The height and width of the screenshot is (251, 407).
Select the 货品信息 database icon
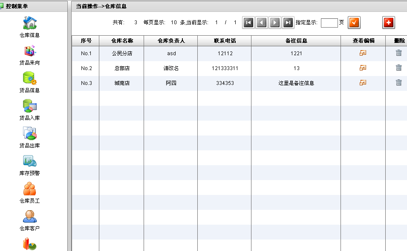29,78
